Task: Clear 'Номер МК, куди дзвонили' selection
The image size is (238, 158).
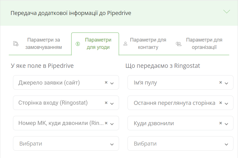Action: [x=106, y=123]
